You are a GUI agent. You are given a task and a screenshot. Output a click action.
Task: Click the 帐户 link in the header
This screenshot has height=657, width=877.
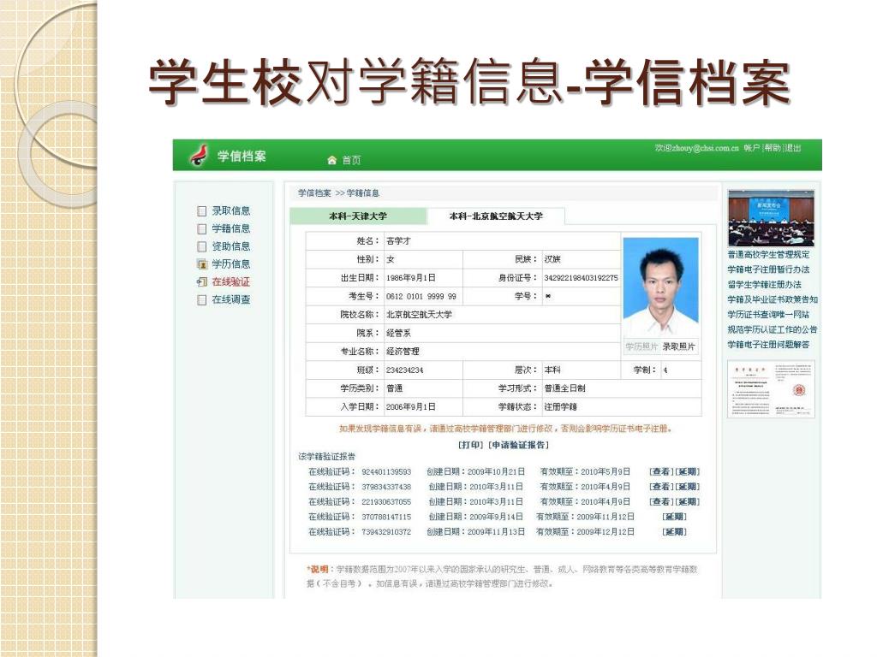click(752, 148)
